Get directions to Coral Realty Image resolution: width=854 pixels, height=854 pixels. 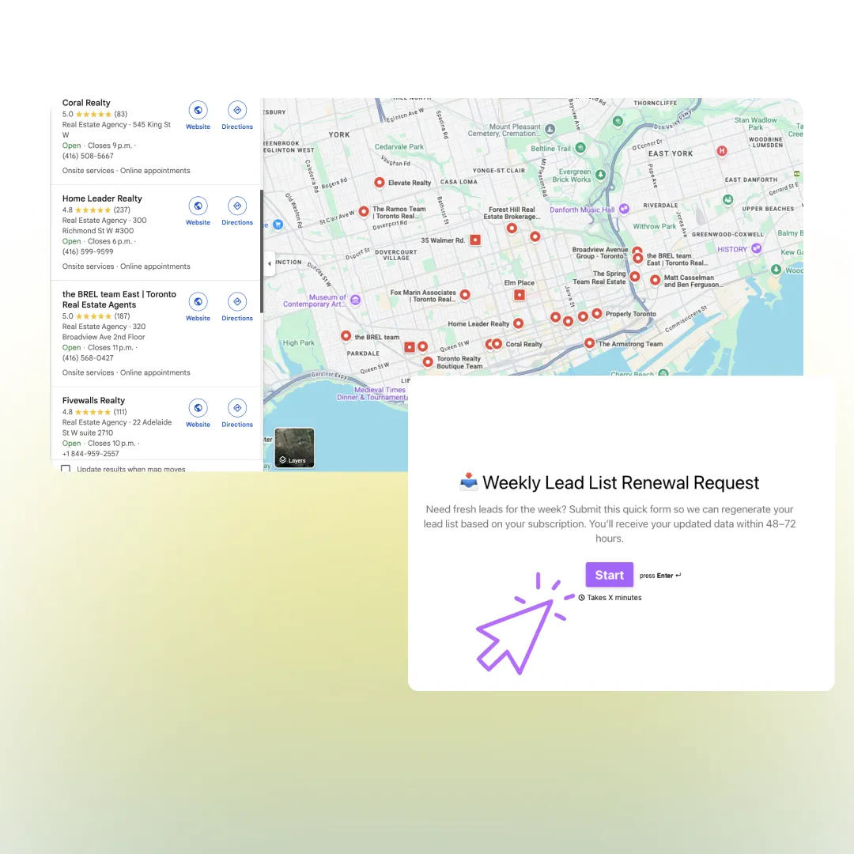pyautogui.click(x=237, y=110)
